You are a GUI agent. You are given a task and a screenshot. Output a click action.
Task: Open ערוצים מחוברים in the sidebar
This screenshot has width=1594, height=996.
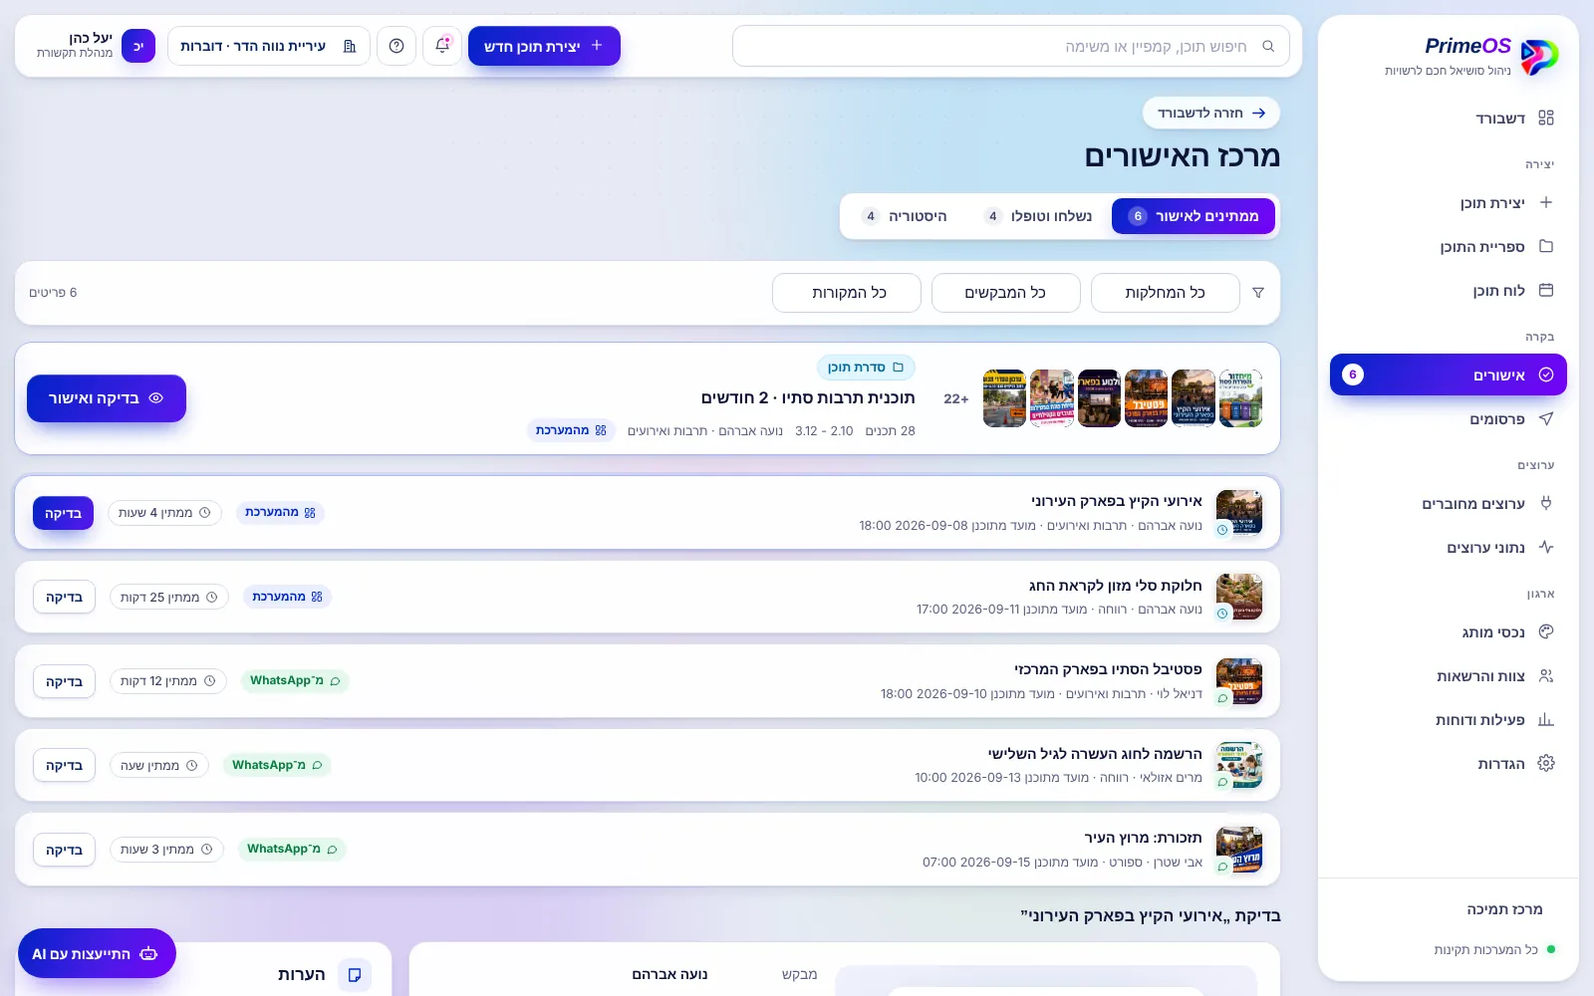[1449, 504]
